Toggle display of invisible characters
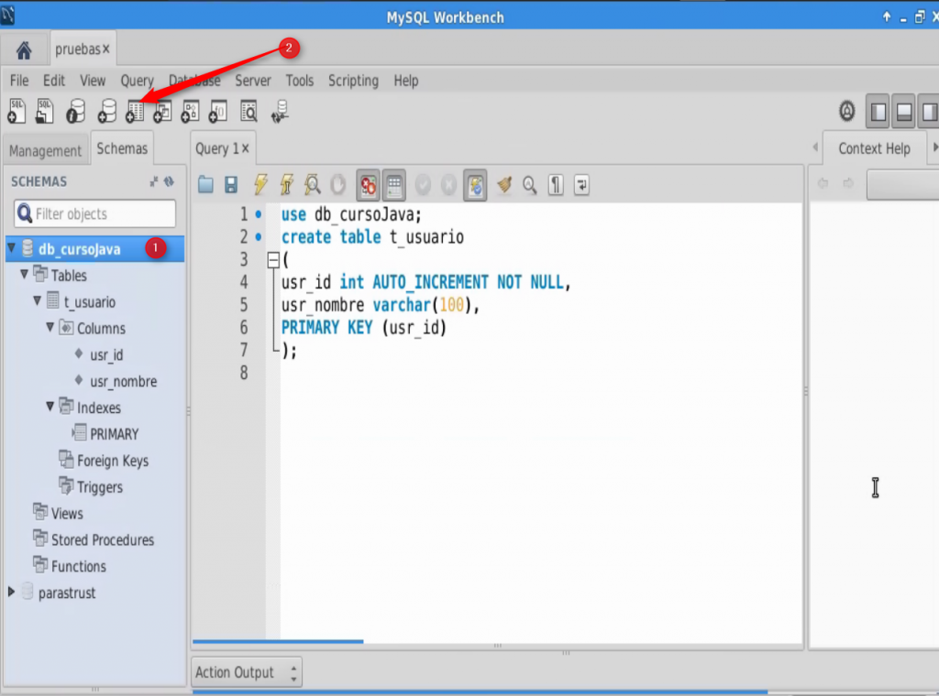Viewport: 939px width, 696px height. (556, 185)
